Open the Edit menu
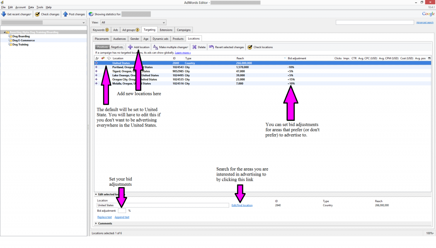The height and width of the screenshot is (248, 436). click(x=10, y=7)
